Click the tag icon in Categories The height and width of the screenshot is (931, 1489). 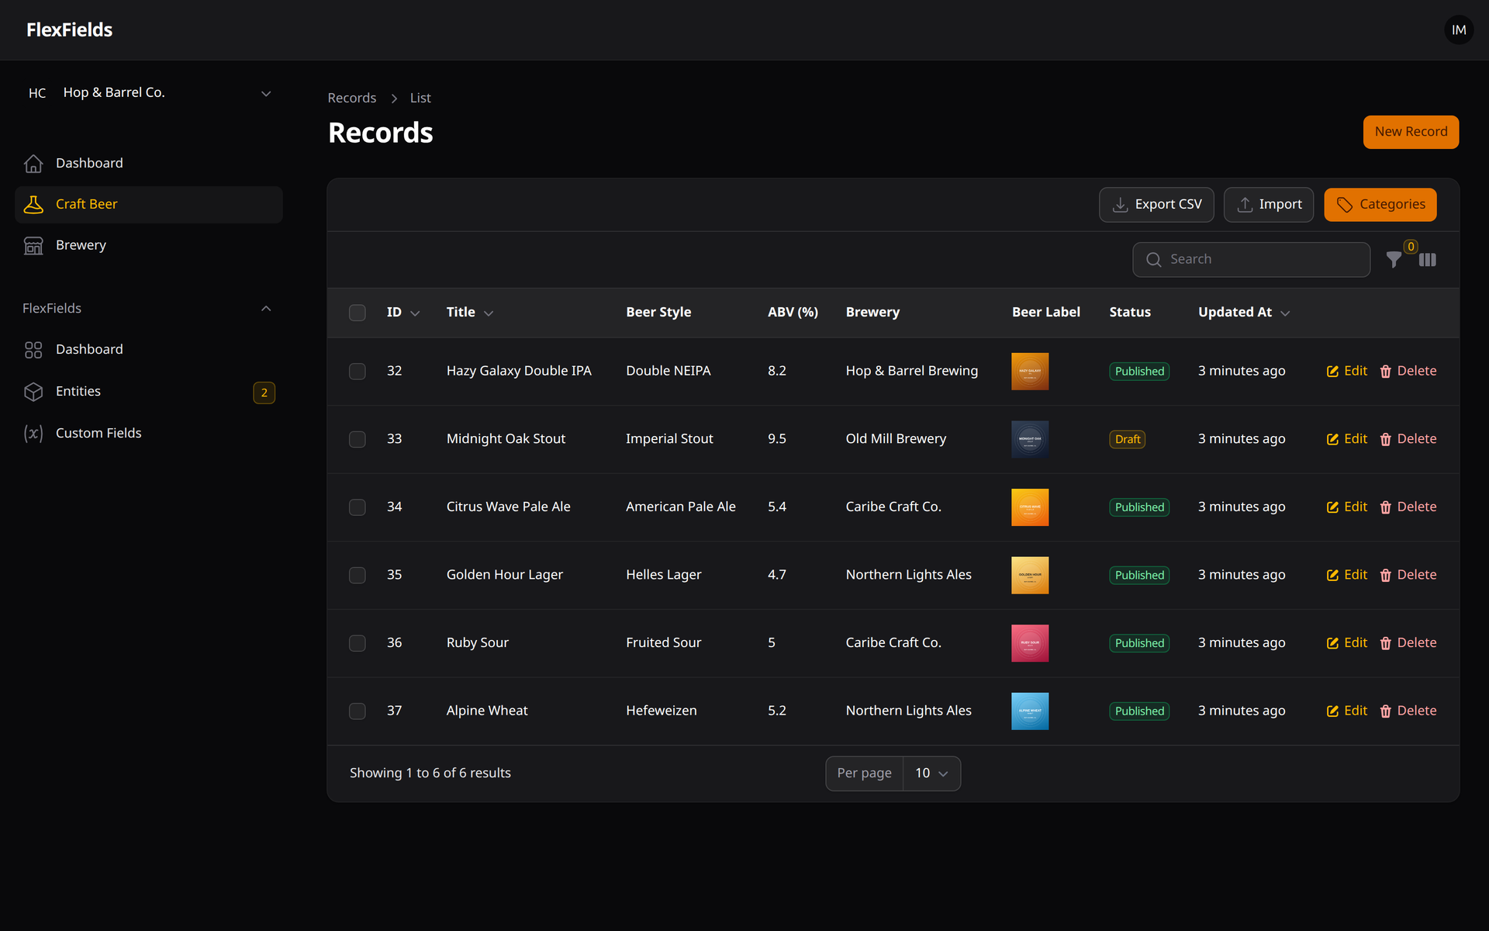(1345, 205)
